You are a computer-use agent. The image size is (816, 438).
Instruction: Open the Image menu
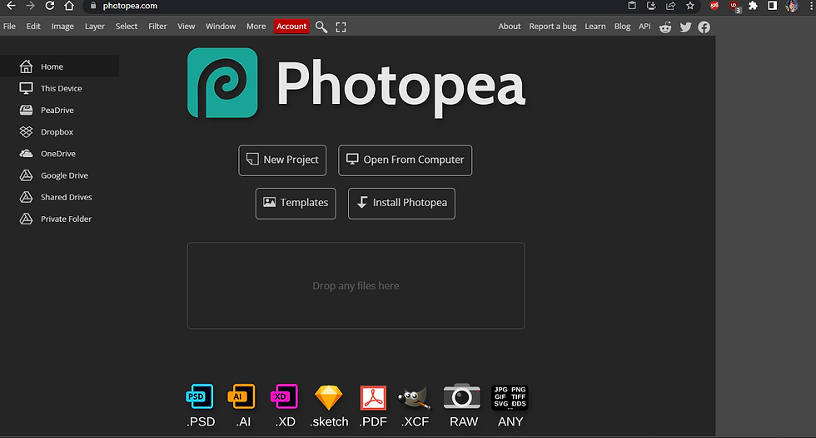click(x=62, y=27)
